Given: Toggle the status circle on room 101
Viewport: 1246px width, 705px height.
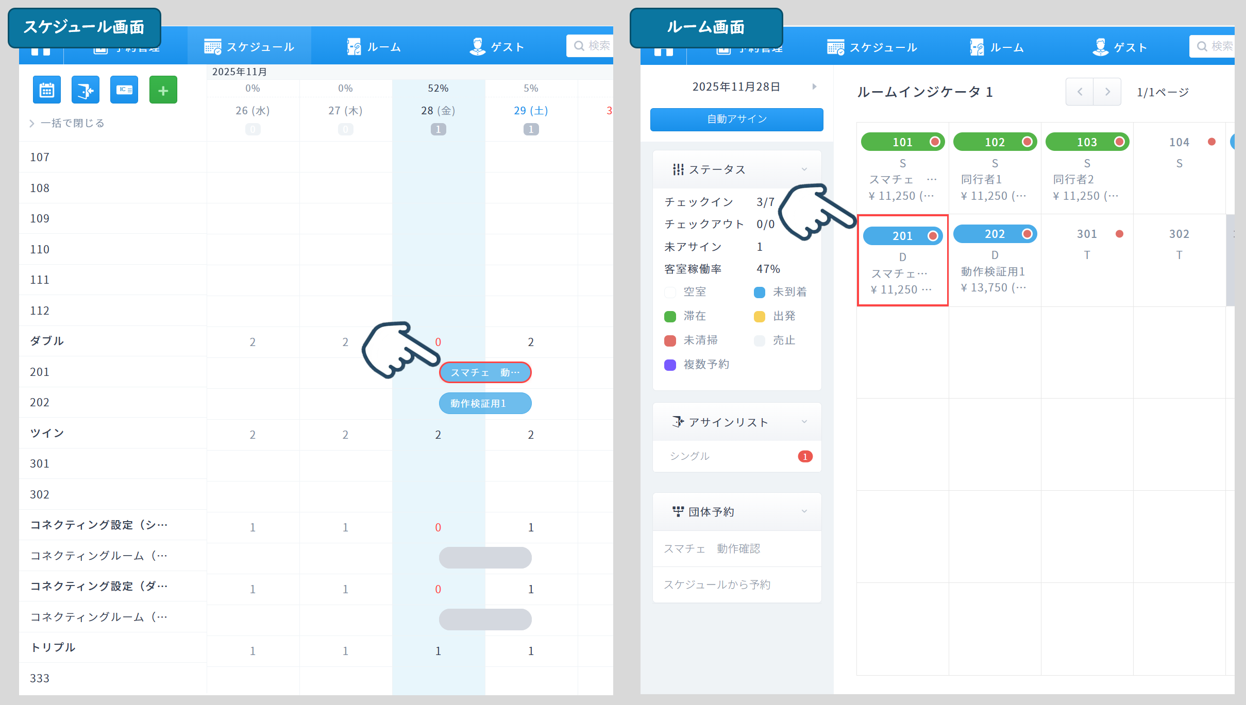Looking at the screenshot, I should (x=935, y=142).
